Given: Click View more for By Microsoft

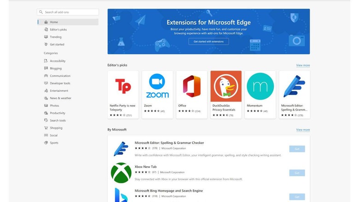Looking at the screenshot, I should click(303, 130).
